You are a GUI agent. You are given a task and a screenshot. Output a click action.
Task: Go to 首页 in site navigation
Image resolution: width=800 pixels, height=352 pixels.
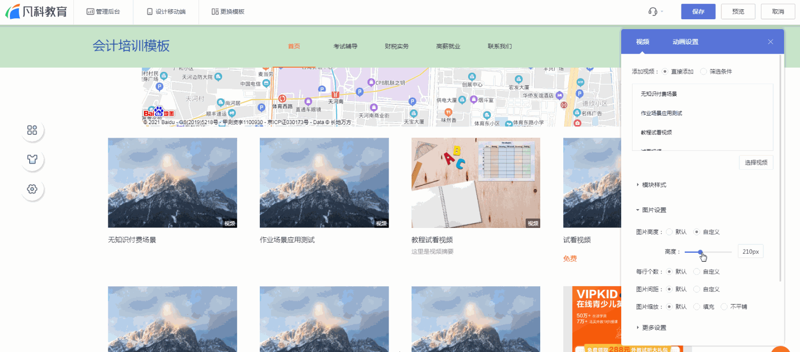point(294,46)
